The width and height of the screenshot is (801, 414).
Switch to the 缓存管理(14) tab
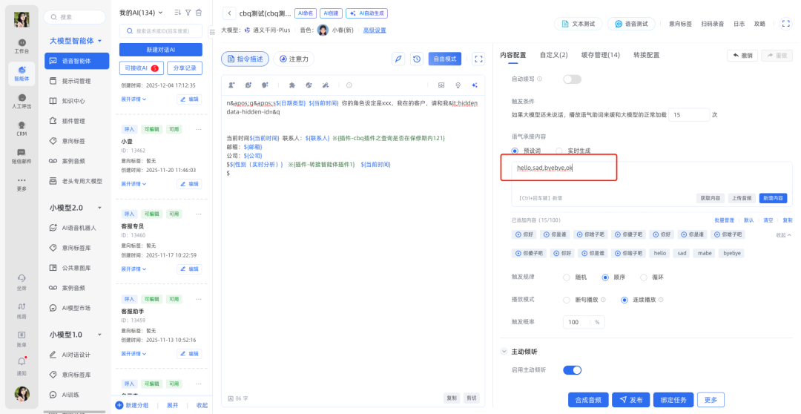tap(600, 55)
